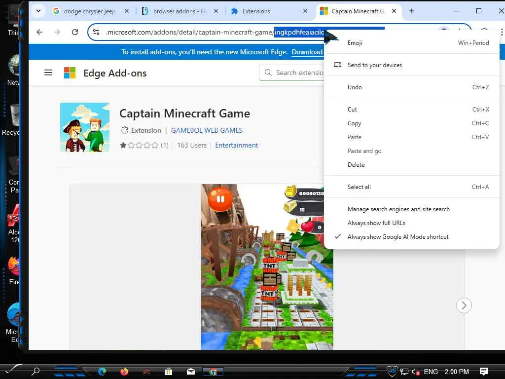Click the network tray icon
The height and width of the screenshot is (379, 505).
click(404, 372)
